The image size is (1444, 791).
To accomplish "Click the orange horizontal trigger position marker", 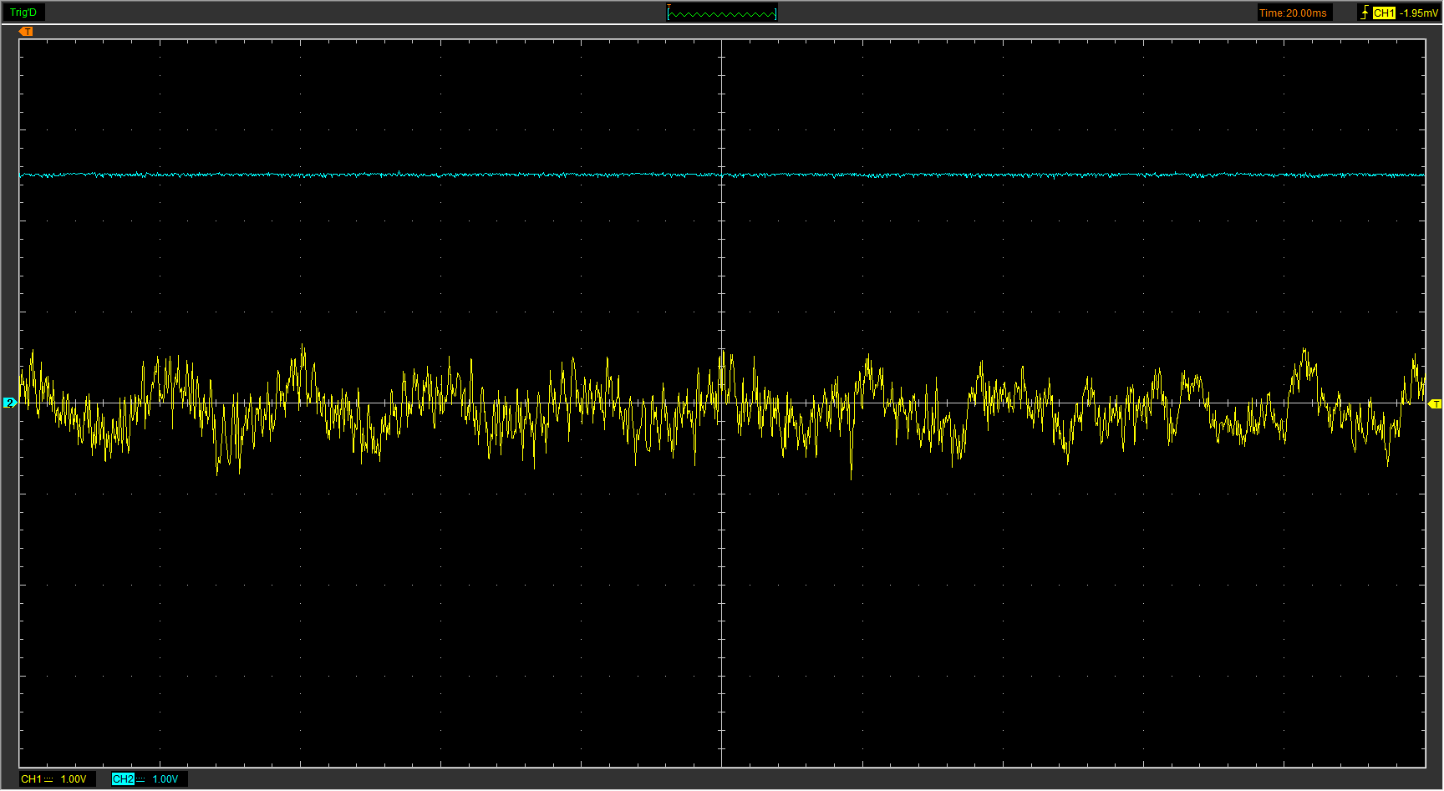I will point(26,32).
